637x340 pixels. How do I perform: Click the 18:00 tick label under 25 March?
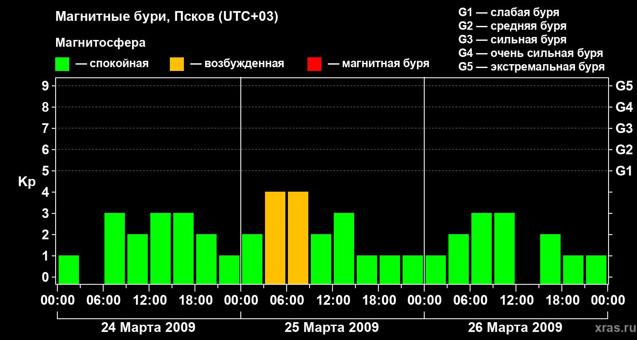(x=378, y=300)
